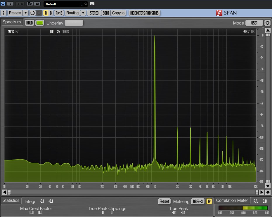Open the Default preset selector
272x217 pixels.
[65, 4]
